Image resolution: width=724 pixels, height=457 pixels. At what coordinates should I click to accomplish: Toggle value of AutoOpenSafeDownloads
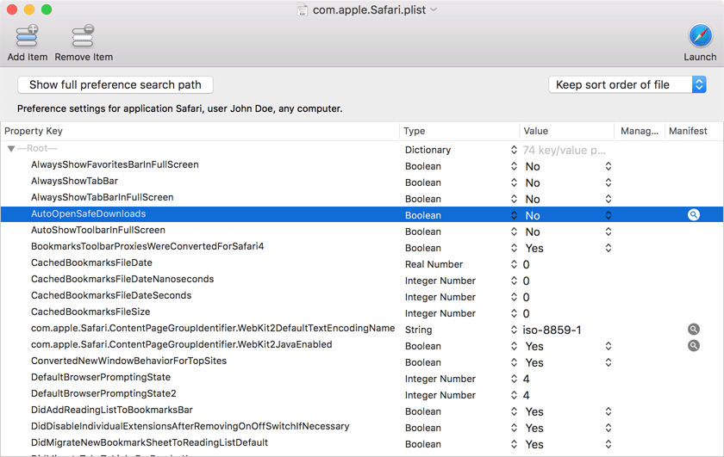click(609, 215)
